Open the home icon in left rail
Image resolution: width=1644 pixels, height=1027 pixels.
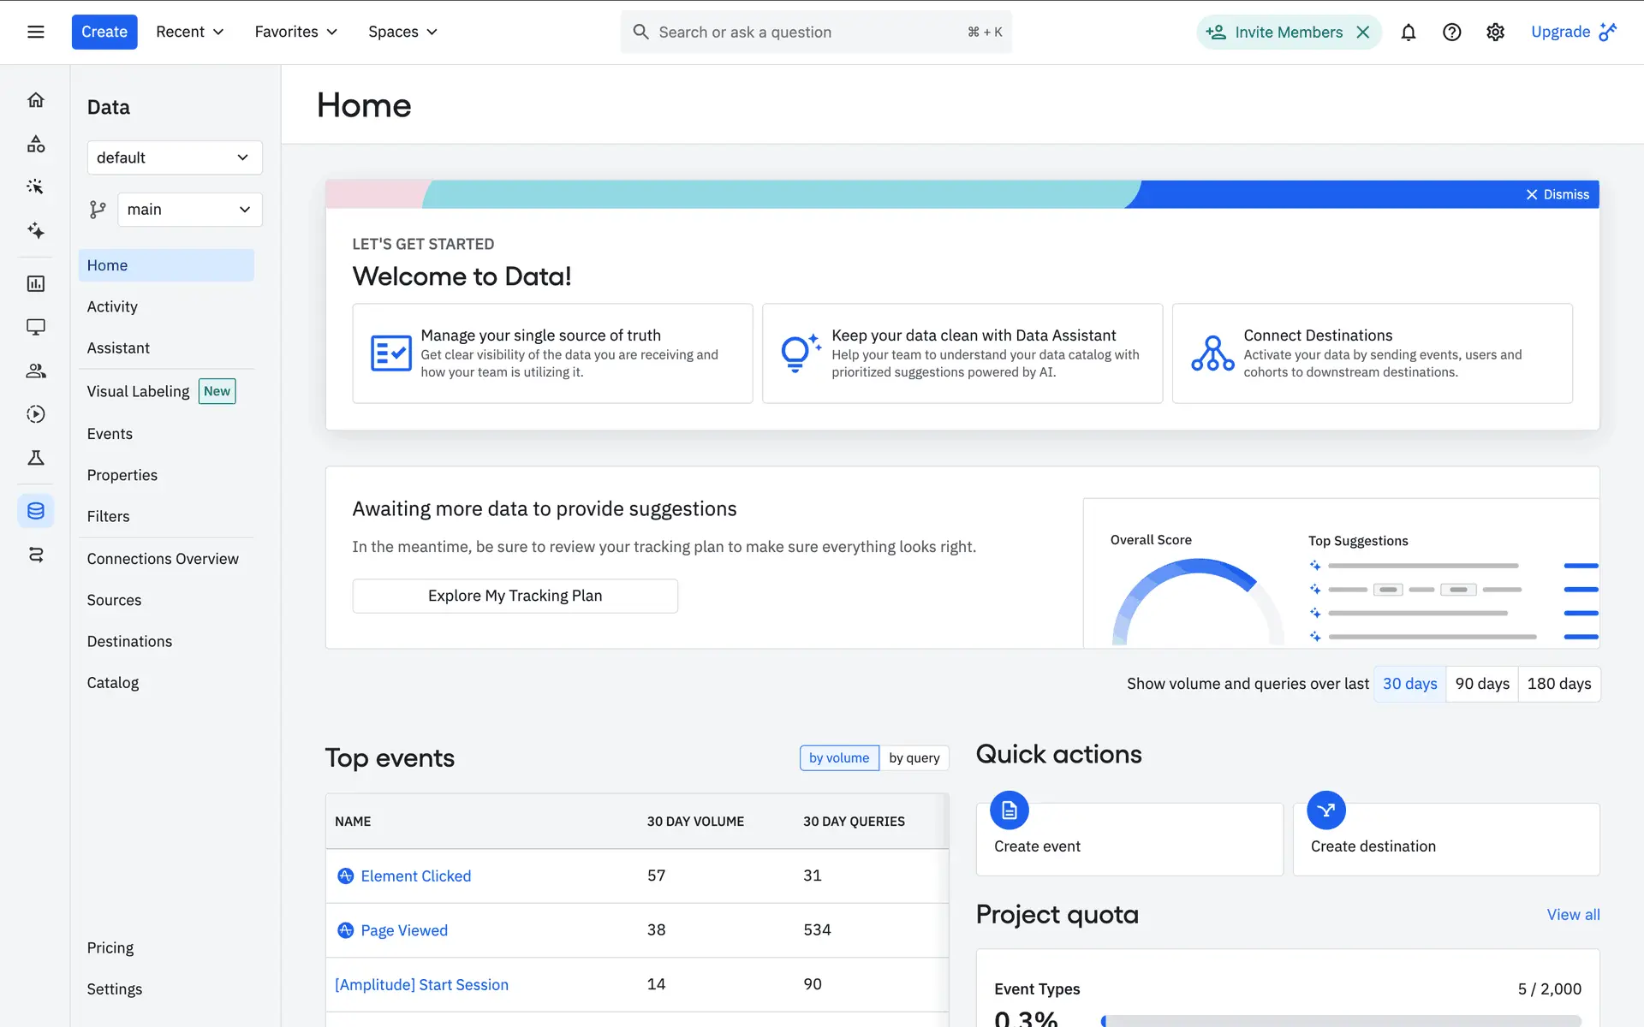[x=36, y=100]
